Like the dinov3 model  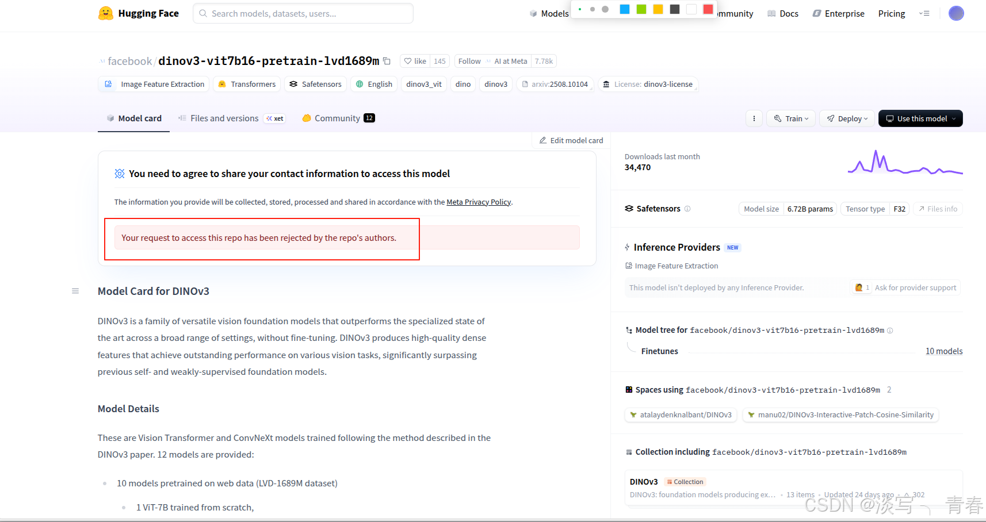pos(415,61)
